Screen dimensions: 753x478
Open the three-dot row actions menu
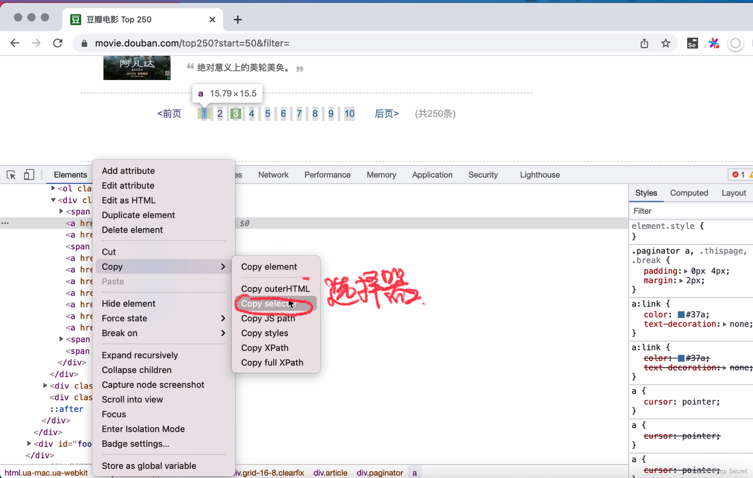(5, 223)
